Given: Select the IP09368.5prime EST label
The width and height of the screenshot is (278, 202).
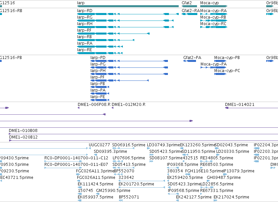Looking at the screenshot, I should [183, 164].
